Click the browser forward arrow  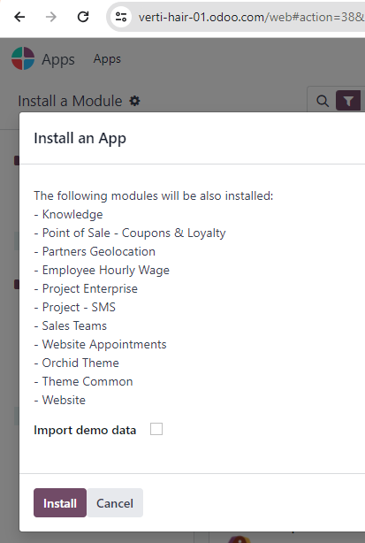pos(51,17)
